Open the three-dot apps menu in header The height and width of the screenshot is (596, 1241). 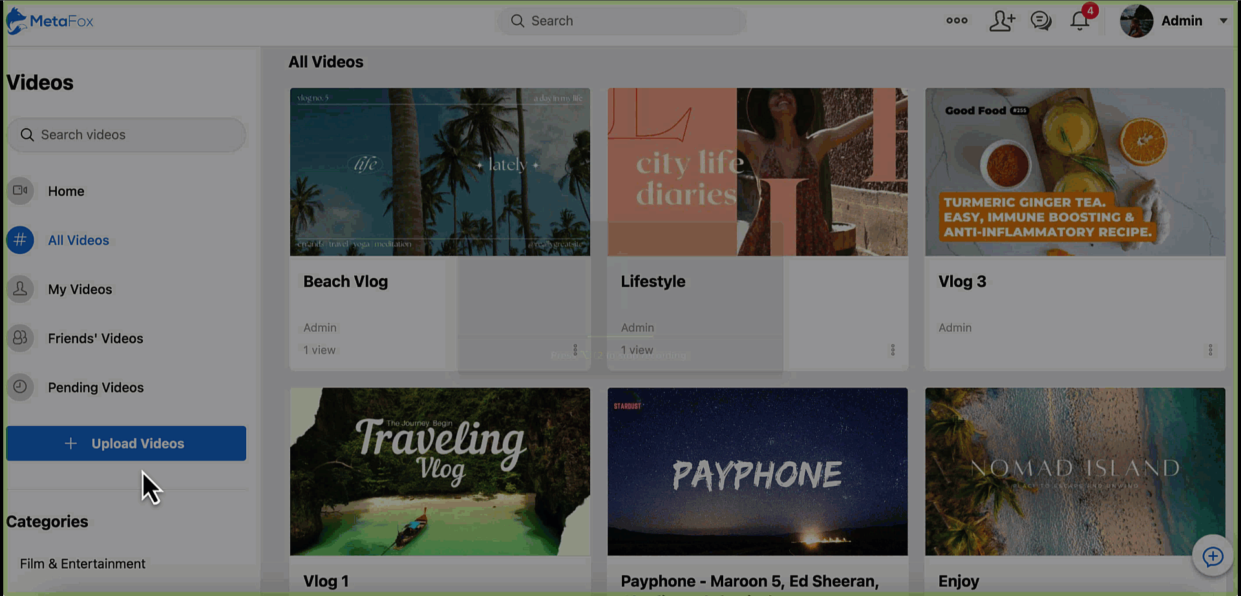pyautogui.click(x=957, y=21)
